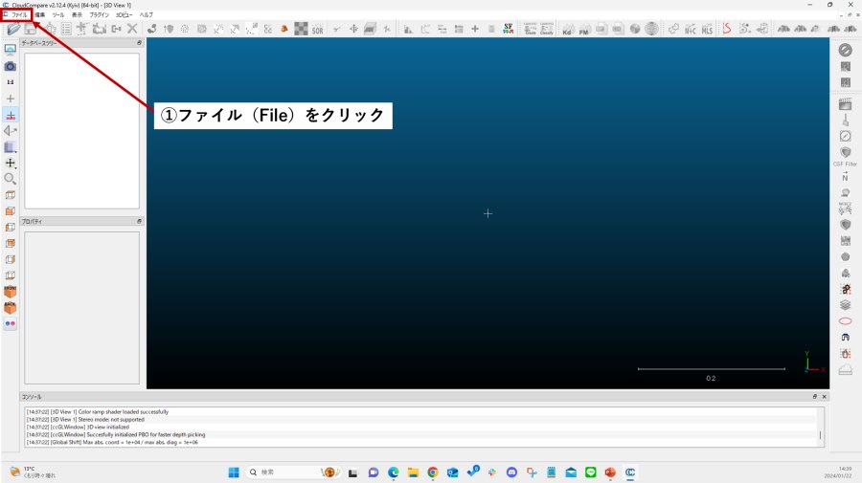Click the SF scalar field color icon
Viewport: 862px width, 483px height.
[508, 29]
